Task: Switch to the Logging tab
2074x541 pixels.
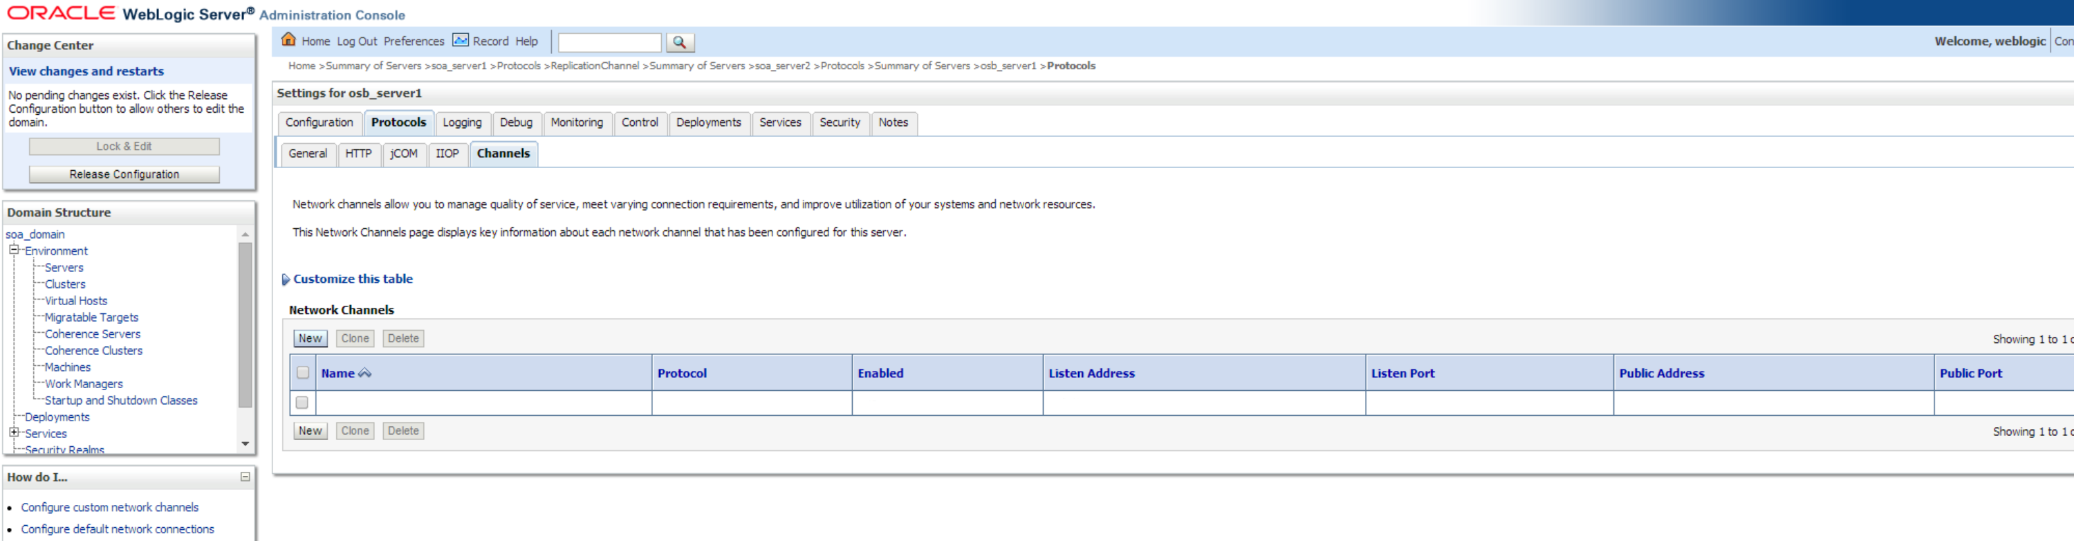Action: 462,122
